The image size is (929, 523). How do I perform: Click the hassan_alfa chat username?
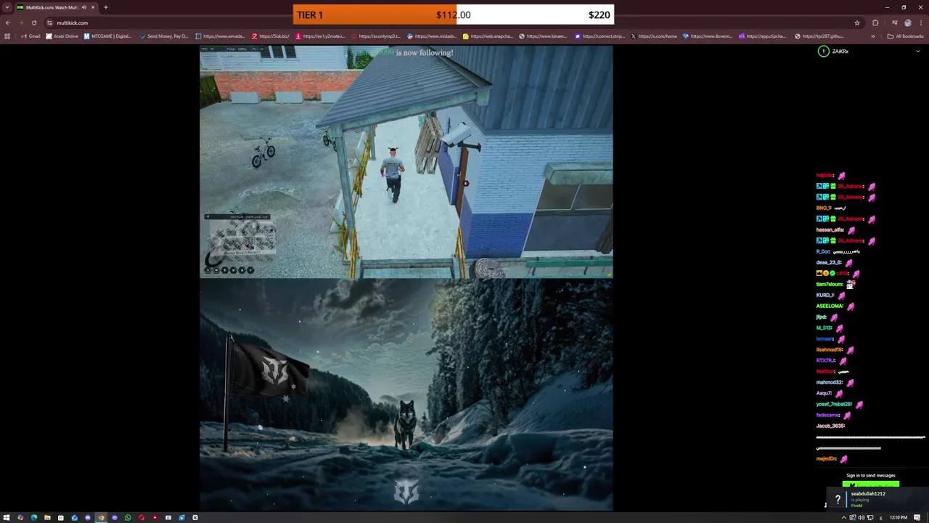tap(830, 230)
